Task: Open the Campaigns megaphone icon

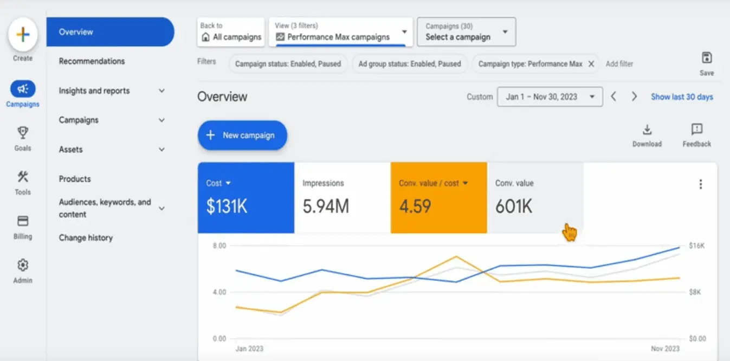Action: tap(23, 89)
